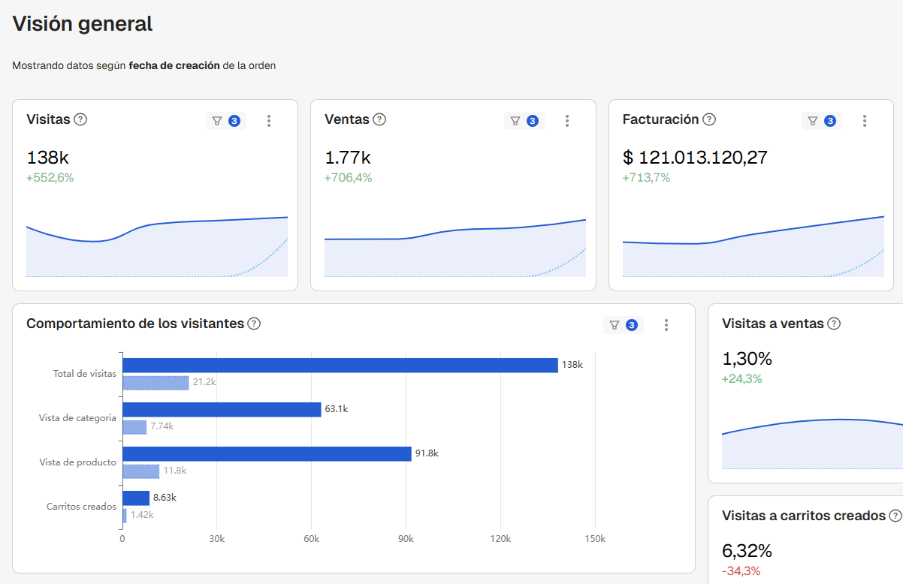Select the 63.1k Vista de categoría bar
The image size is (903, 584).
tap(222, 409)
